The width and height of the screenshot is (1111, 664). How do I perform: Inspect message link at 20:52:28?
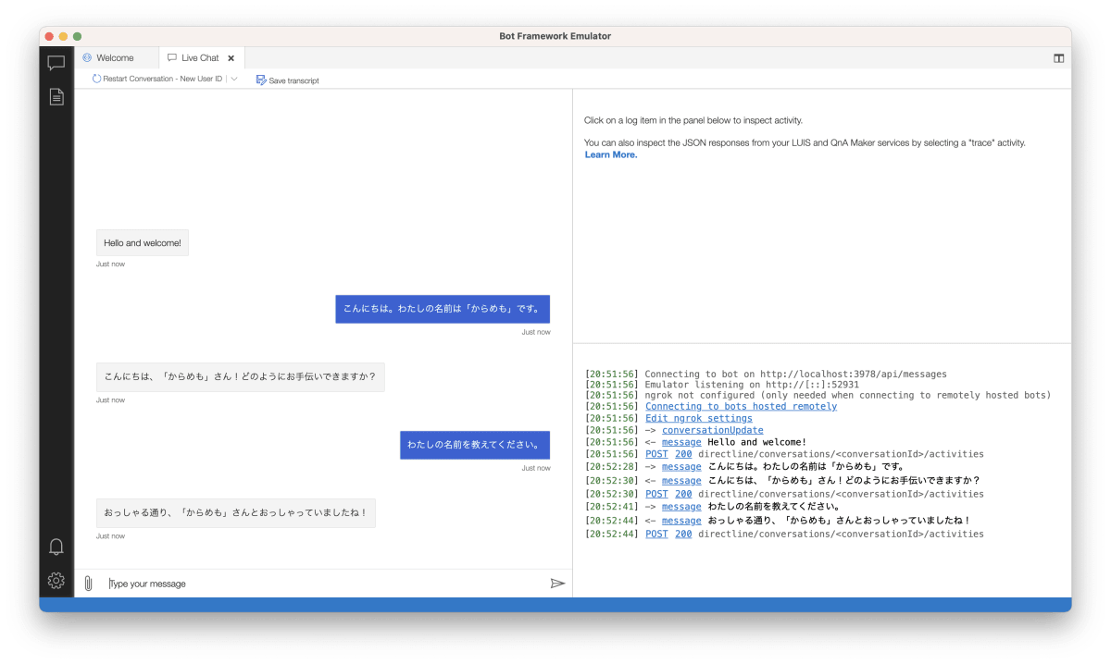tap(681, 467)
